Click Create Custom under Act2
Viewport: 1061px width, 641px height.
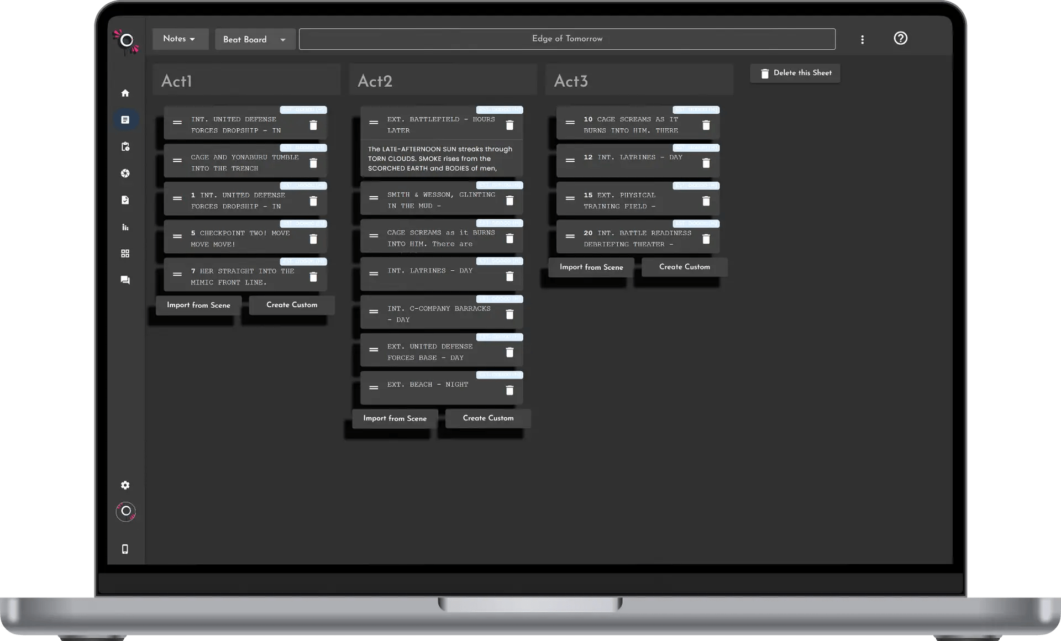click(487, 418)
